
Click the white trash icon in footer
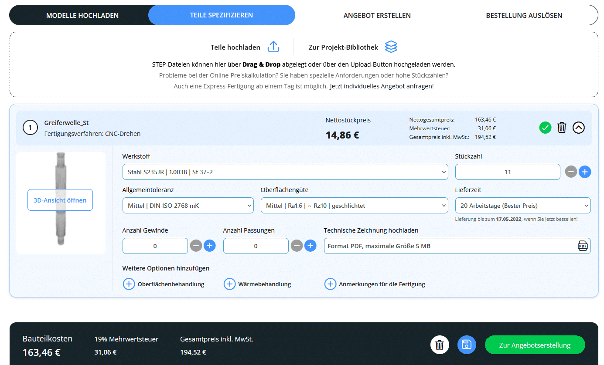[x=440, y=345]
